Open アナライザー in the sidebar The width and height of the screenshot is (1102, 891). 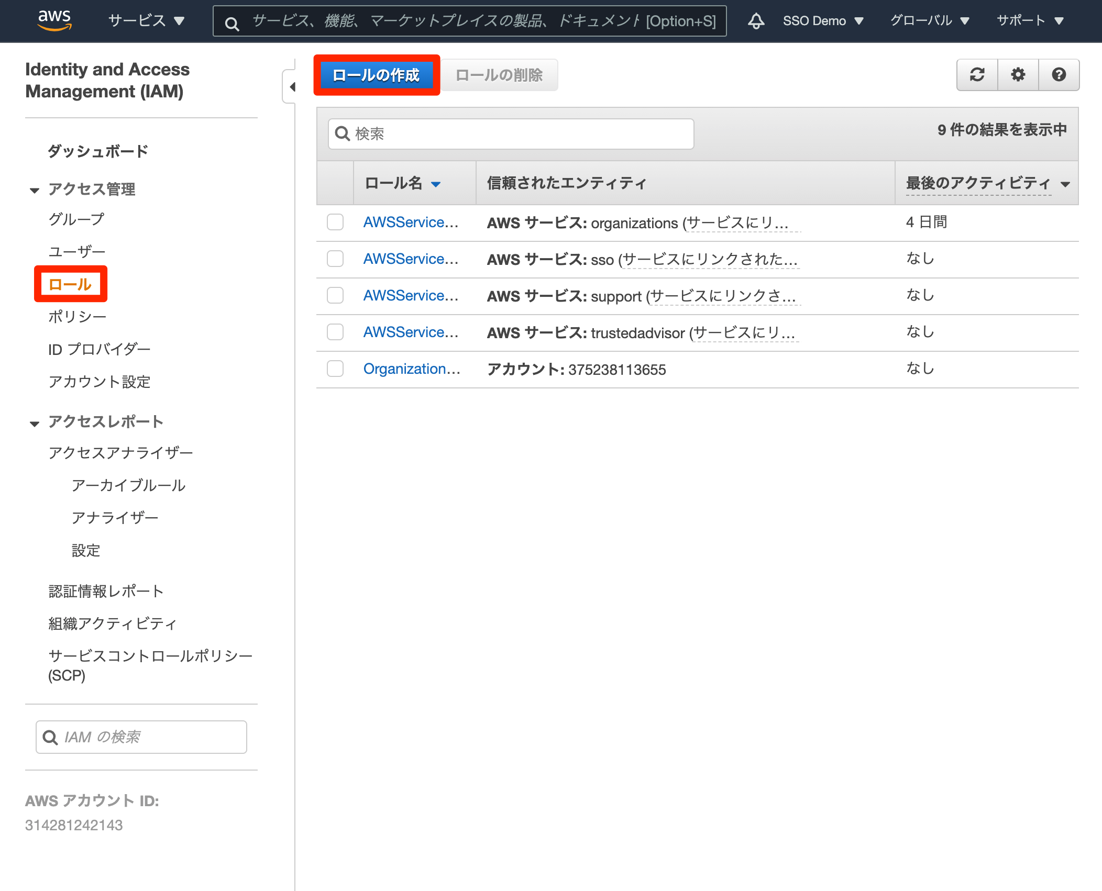tap(115, 518)
